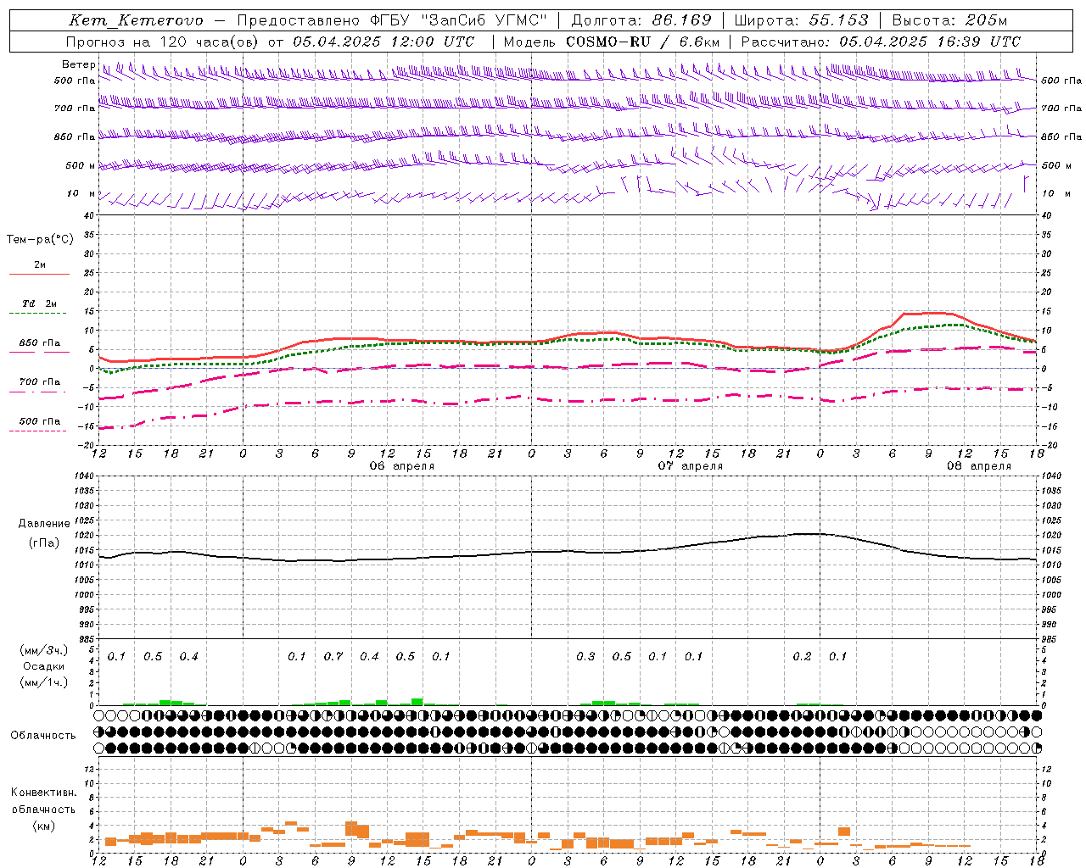Click the 'Ветер' wind panel label
1086x868 pixels.
[79, 64]
